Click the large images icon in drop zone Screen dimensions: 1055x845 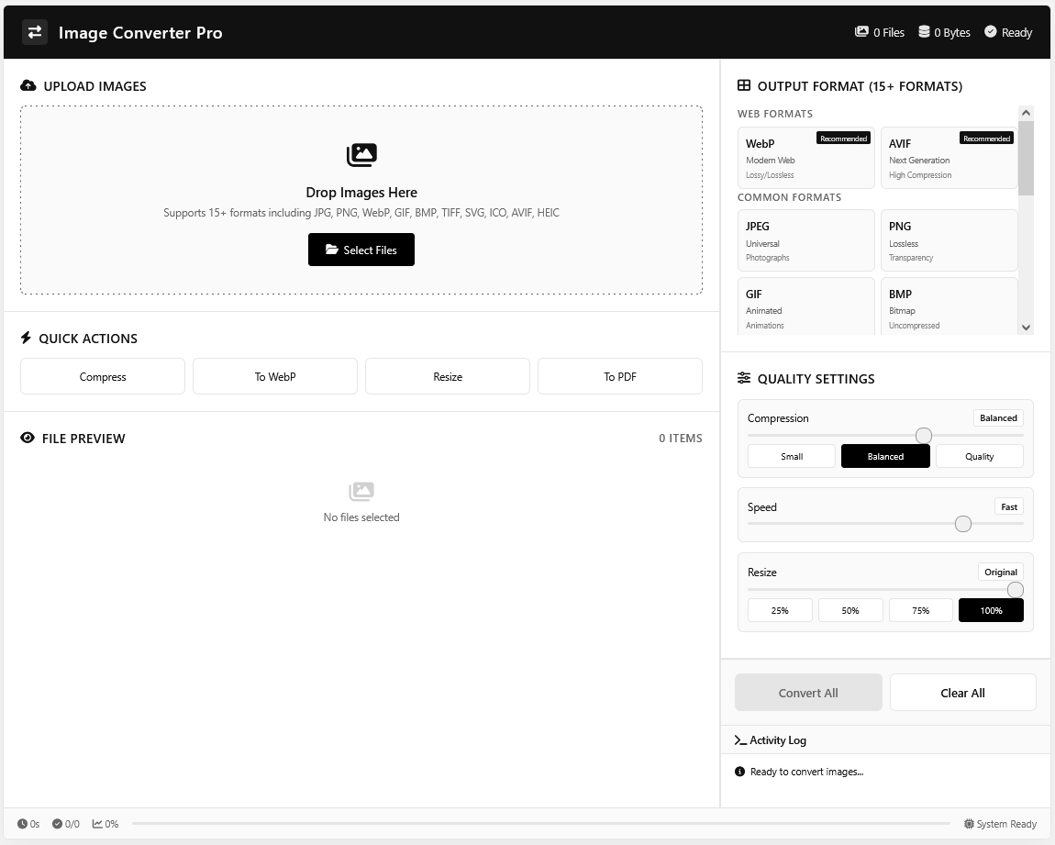pos(361,155)
